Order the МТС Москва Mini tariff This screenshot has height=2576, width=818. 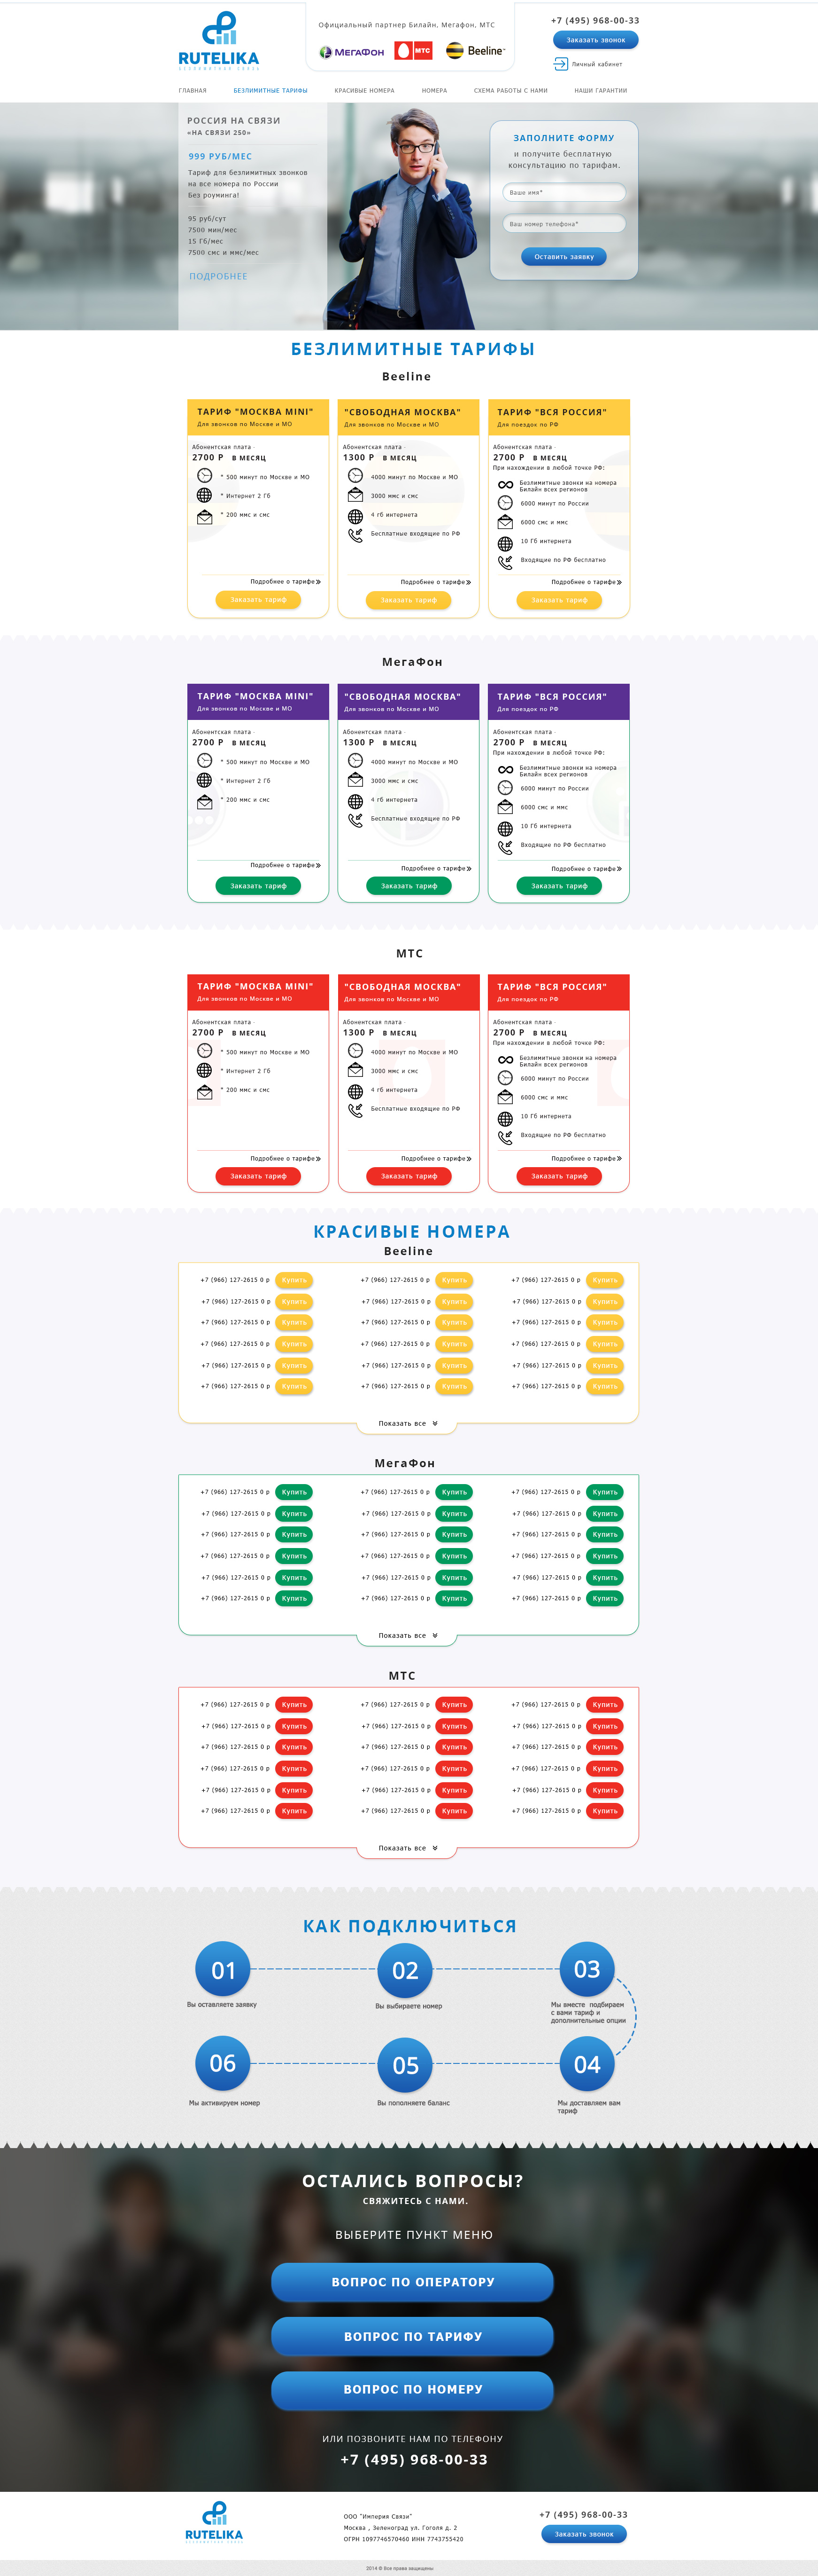[x=258, y=1176]
